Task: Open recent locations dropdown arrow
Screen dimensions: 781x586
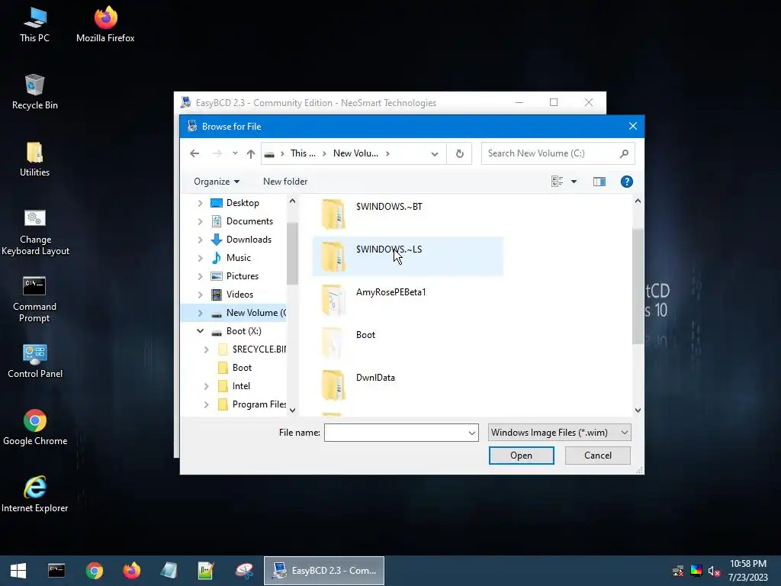Action: coord(235,153)
